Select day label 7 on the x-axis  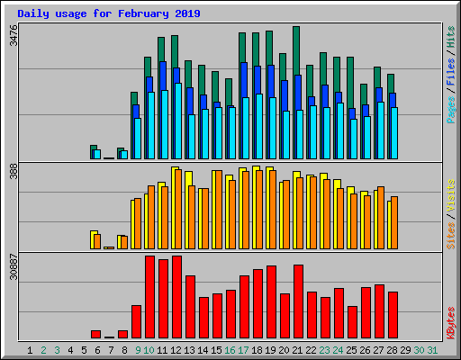click(x=111, y=350)
